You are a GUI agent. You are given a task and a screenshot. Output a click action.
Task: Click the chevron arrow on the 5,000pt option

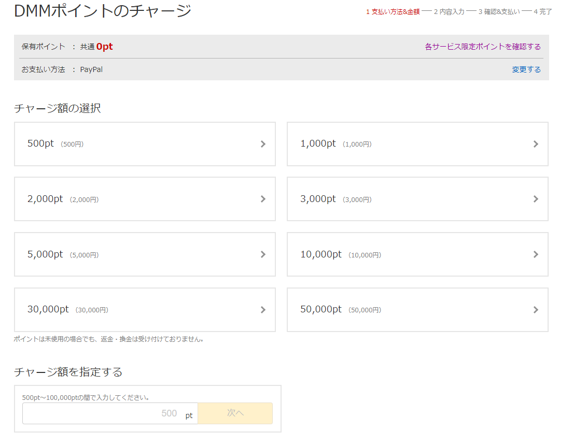pos(263,254)
